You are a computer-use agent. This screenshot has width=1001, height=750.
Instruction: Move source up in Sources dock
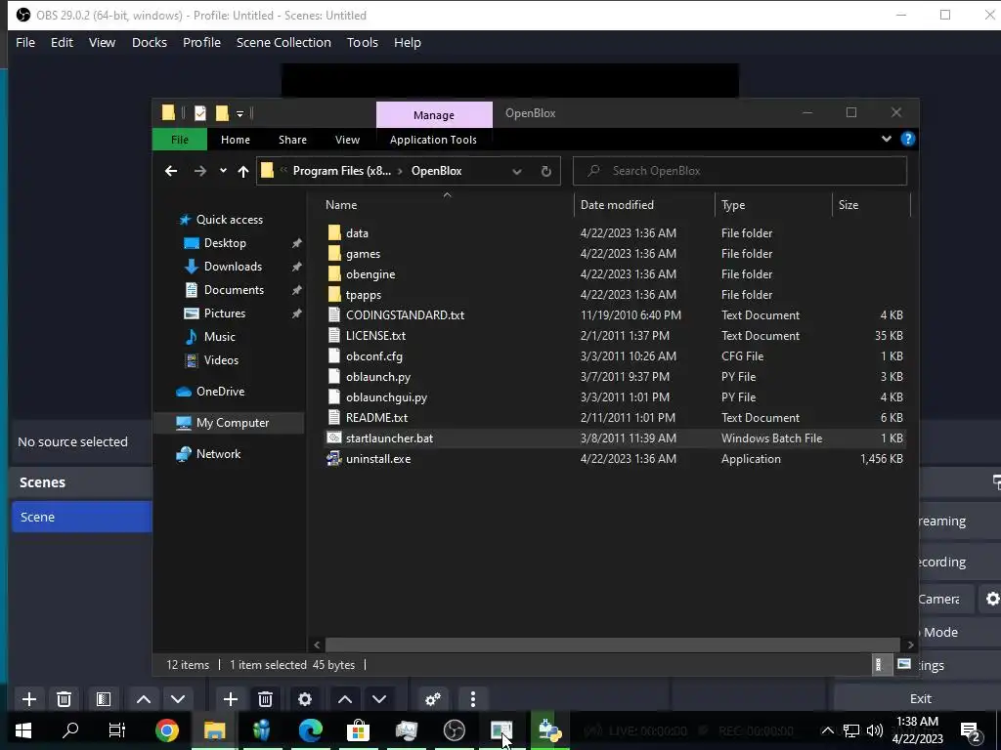point(345,699)
